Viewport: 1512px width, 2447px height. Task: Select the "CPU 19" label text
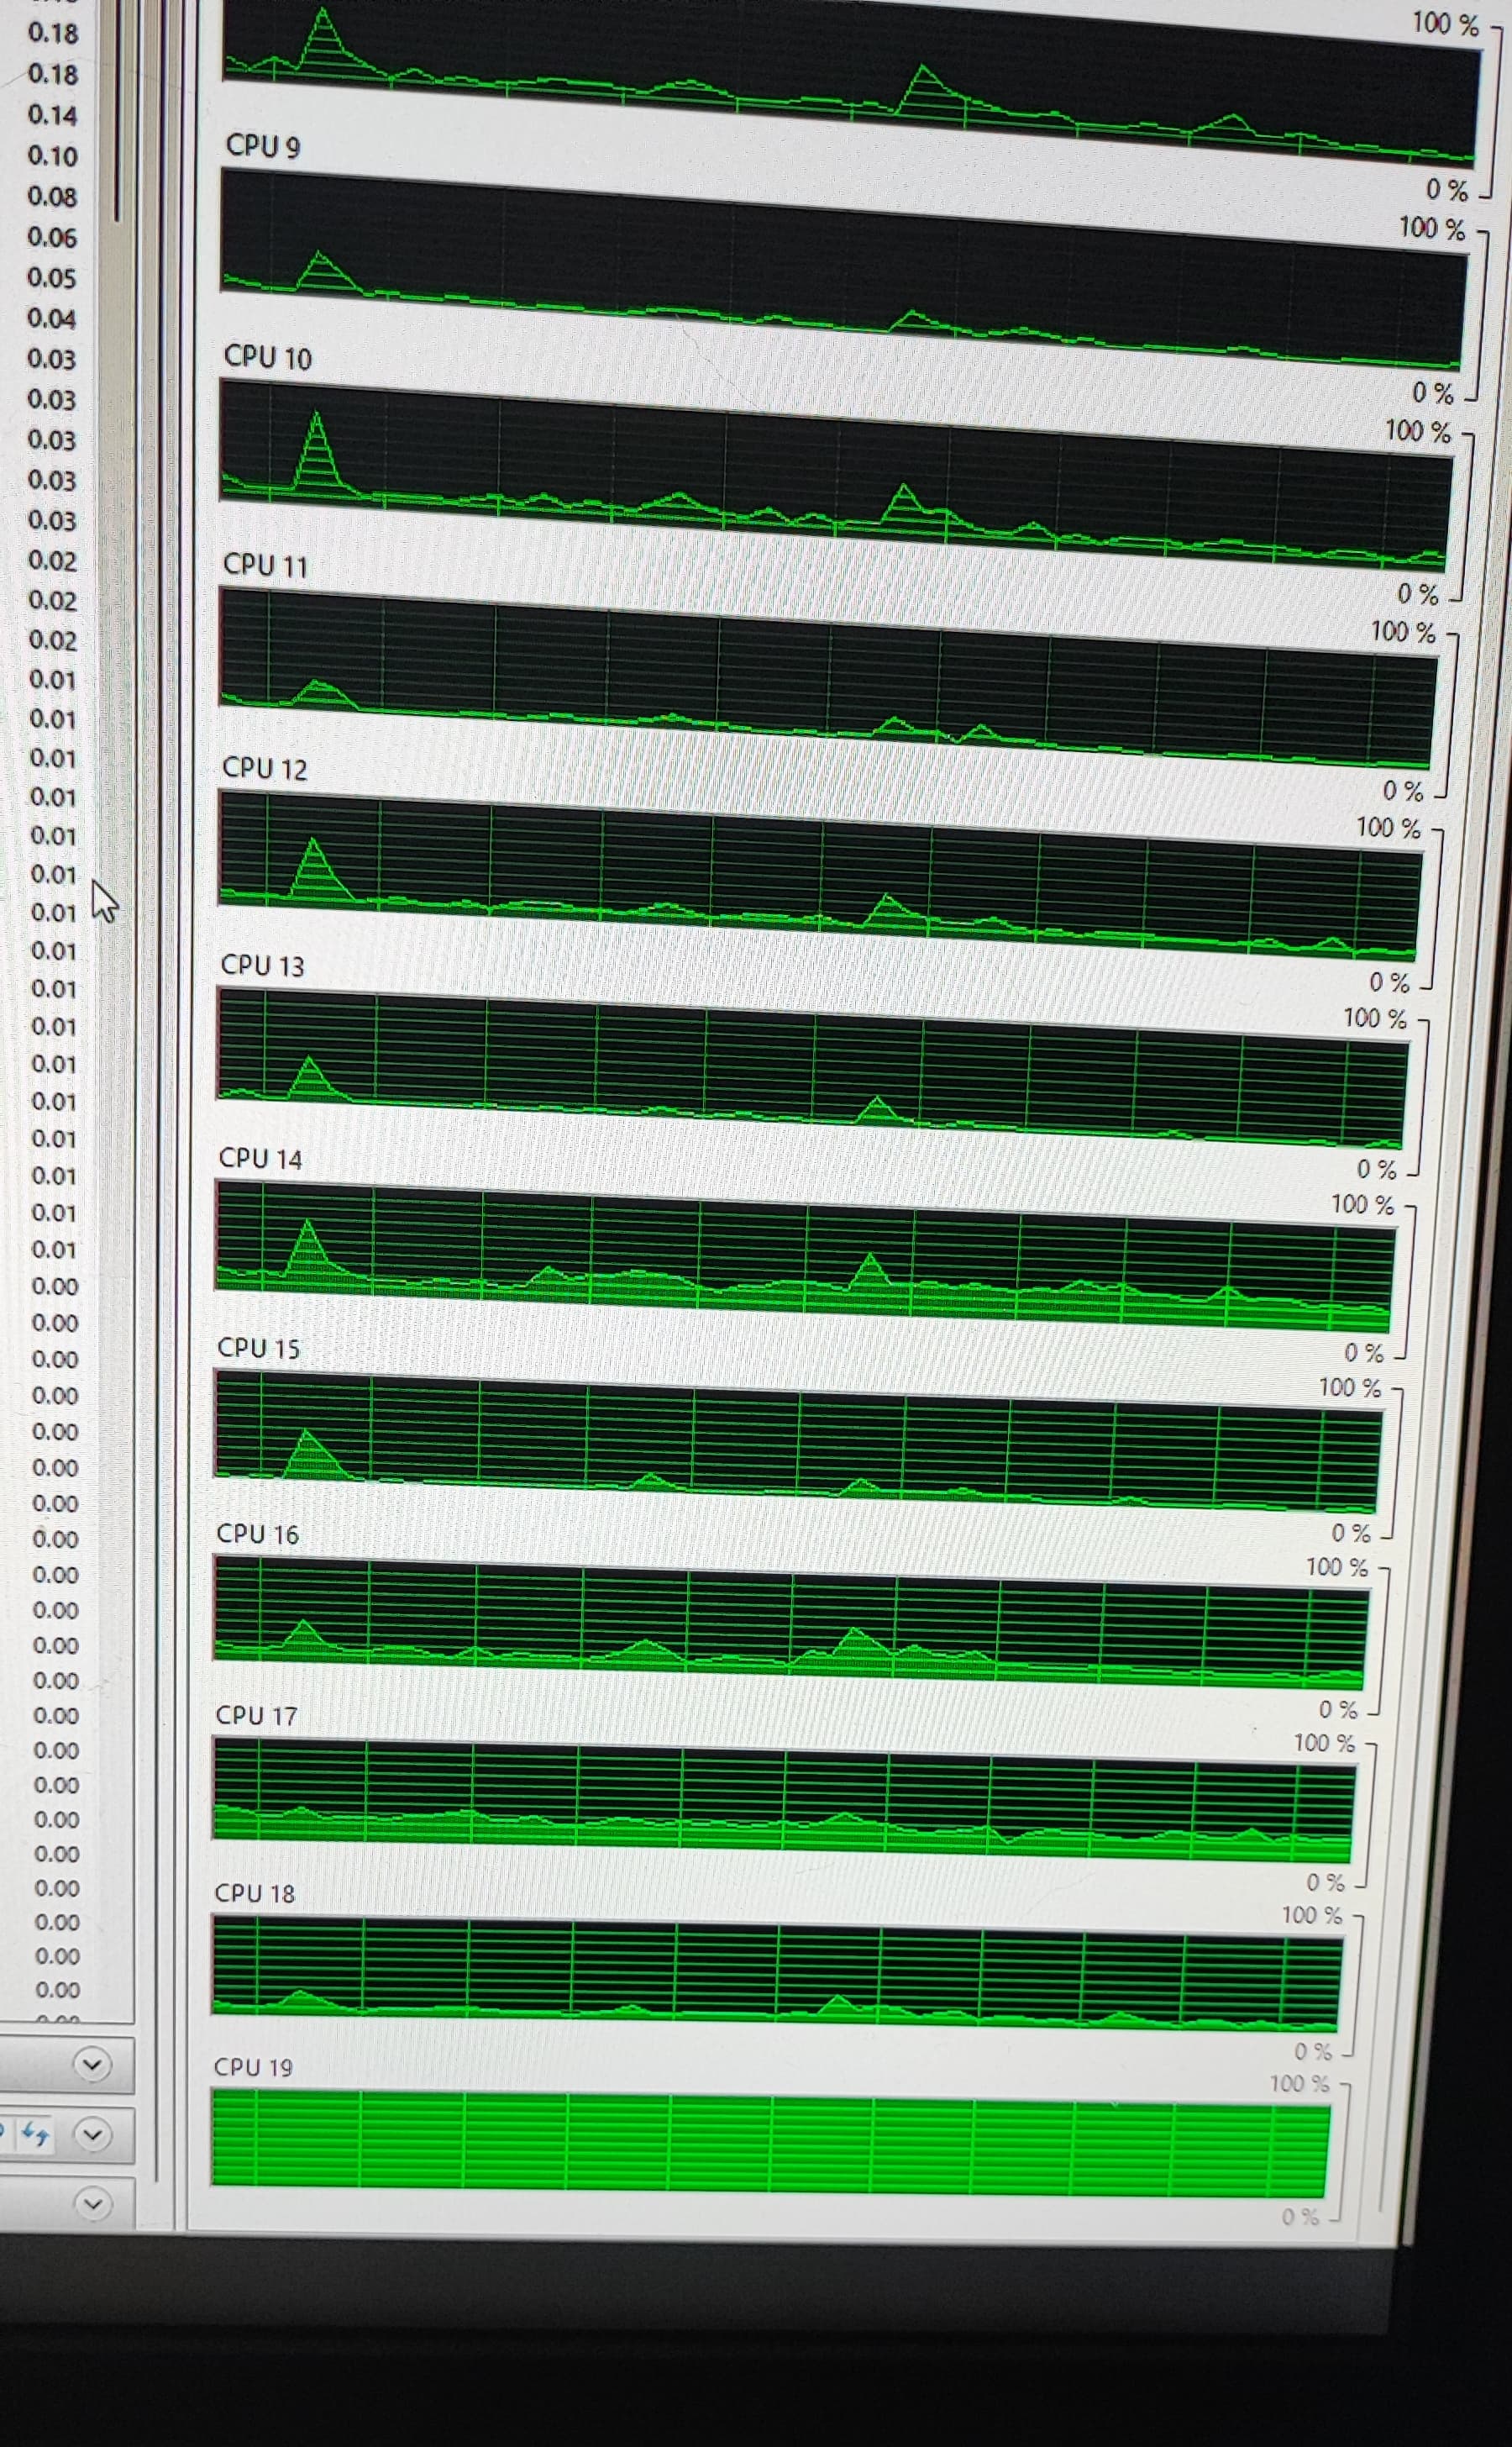[253, 2067]
